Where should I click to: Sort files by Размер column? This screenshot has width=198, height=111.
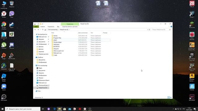point(105,33)
